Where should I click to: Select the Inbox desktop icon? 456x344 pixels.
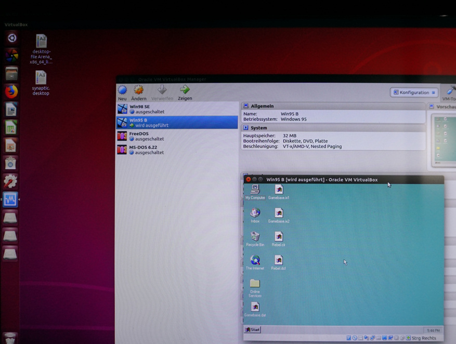tap(255, 213)
